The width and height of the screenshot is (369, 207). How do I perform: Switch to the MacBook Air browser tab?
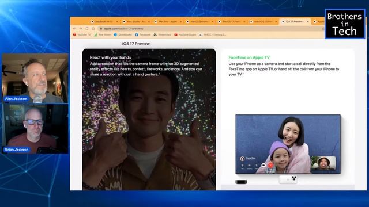pyautogui.click(x=104, y=22)
